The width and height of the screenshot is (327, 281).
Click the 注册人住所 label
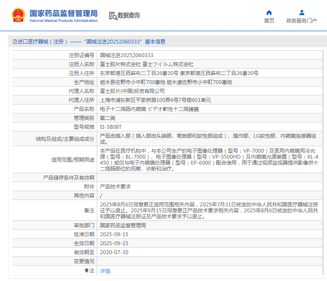click(x=81, y=73)
